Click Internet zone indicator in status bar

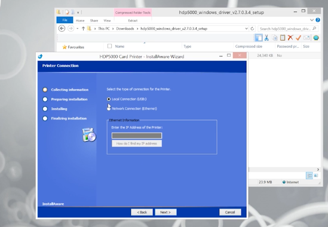click(290, 182)
